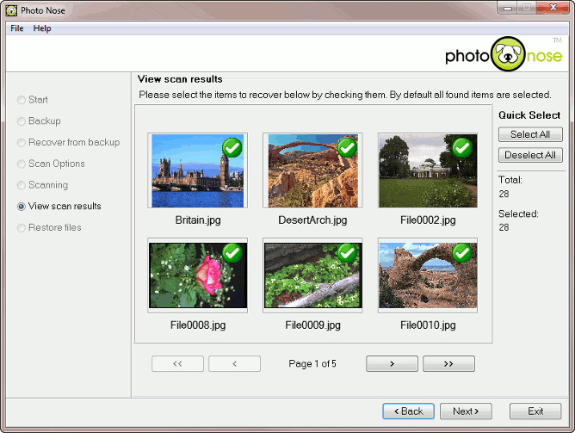Close the Photo Nose window
This screenshot has height=433, width=575.
click(553, 8)
